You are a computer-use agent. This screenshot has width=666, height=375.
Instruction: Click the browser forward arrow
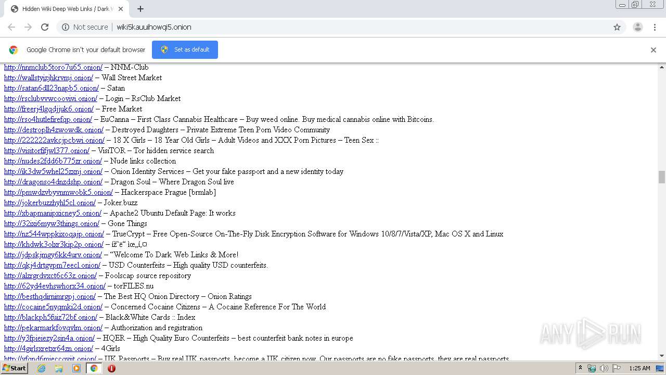point(28,27)
